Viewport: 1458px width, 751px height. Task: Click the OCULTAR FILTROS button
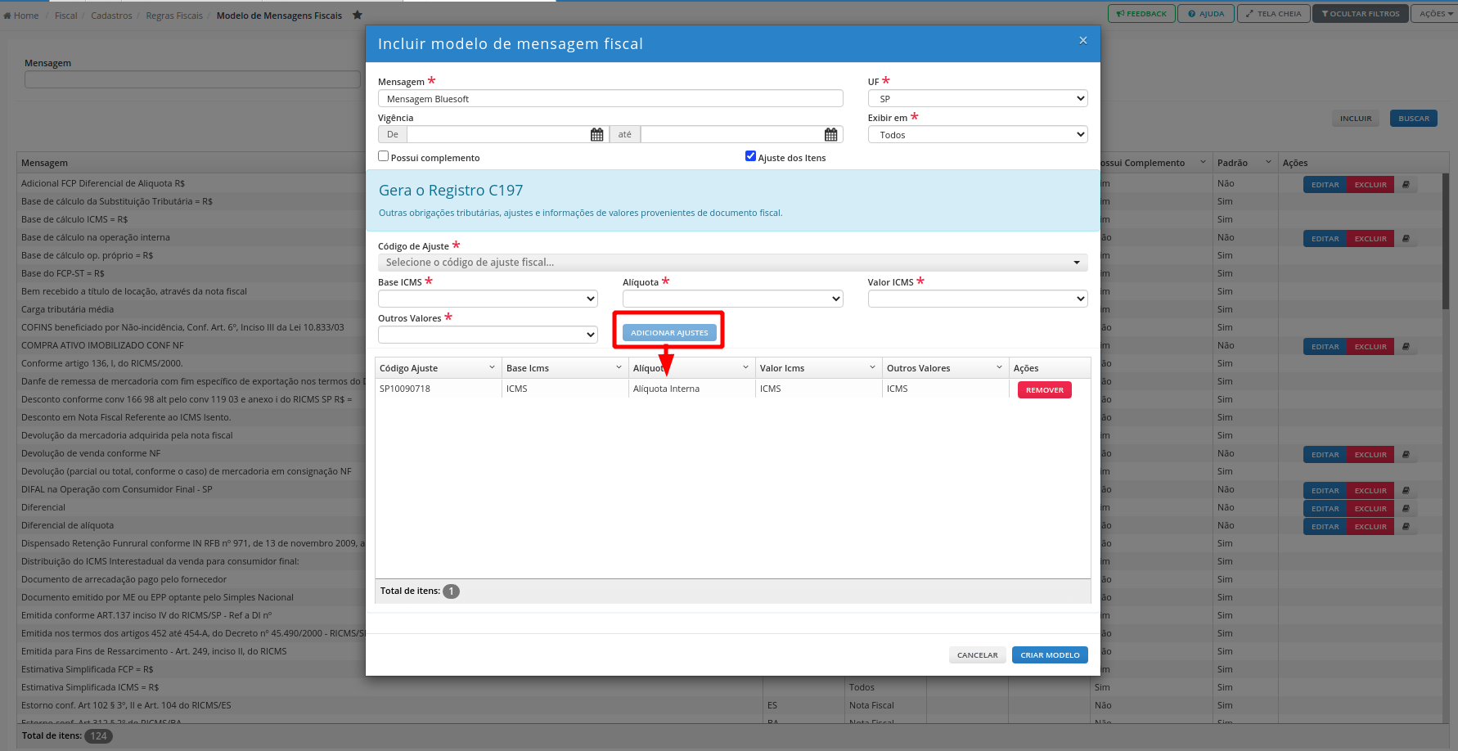1360,14
